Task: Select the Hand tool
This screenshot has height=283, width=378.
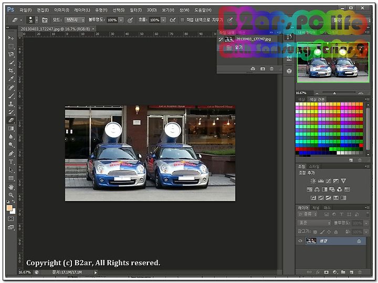Action: pos(11,187)
